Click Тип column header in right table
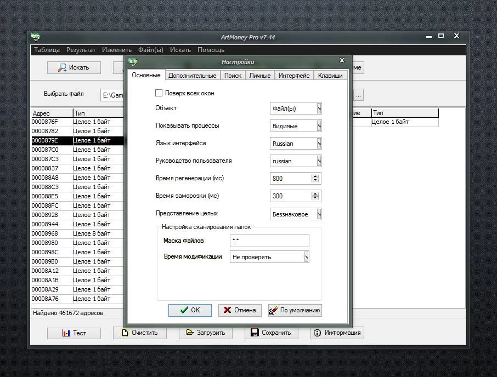 tap(405, 113)
